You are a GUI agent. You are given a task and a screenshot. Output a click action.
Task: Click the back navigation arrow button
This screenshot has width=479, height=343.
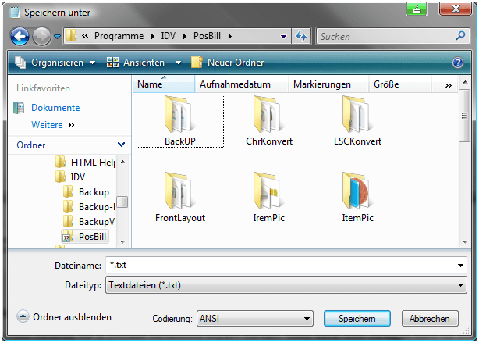(x=21, y=36)
